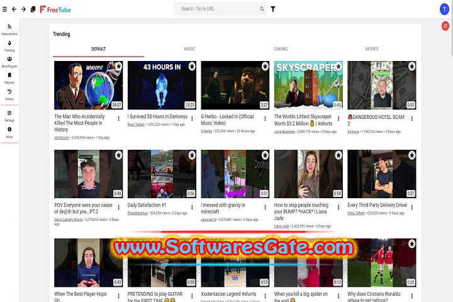Open About in the sidebar

tap(9, 133)
